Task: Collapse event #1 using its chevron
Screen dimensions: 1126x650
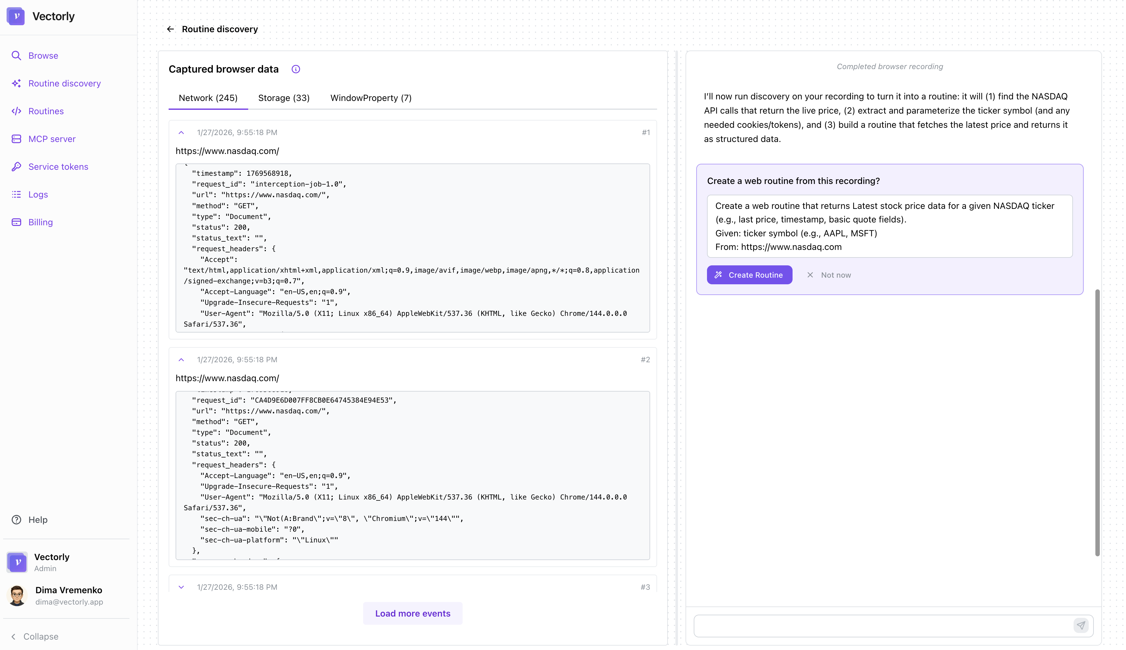Action: coord(181,133)
